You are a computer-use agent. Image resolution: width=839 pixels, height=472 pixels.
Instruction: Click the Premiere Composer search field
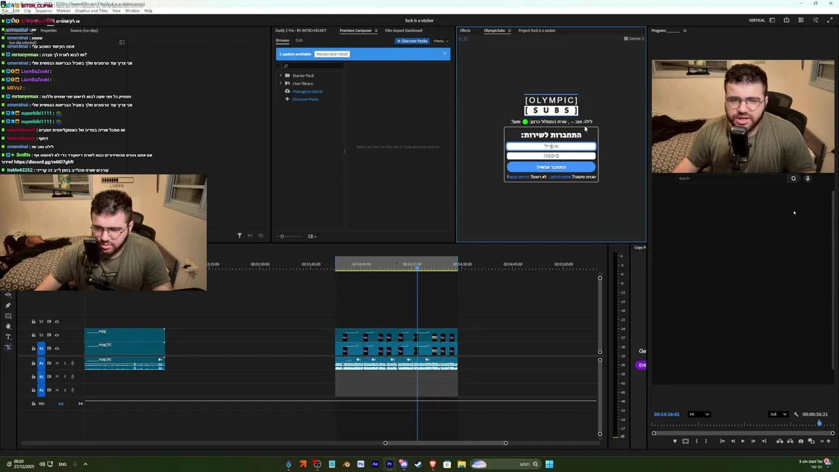tap(313, 66)
